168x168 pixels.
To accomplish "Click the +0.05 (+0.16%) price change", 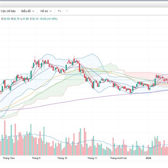I will pyautogui.click(x=49, y=19).
